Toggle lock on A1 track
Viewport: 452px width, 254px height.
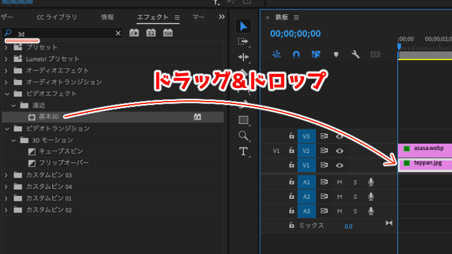click(x=291, y=182)
